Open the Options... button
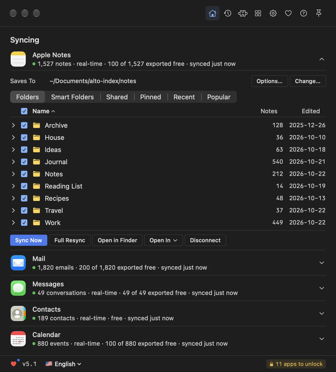 pyautogui.click(x=269, y=81)
